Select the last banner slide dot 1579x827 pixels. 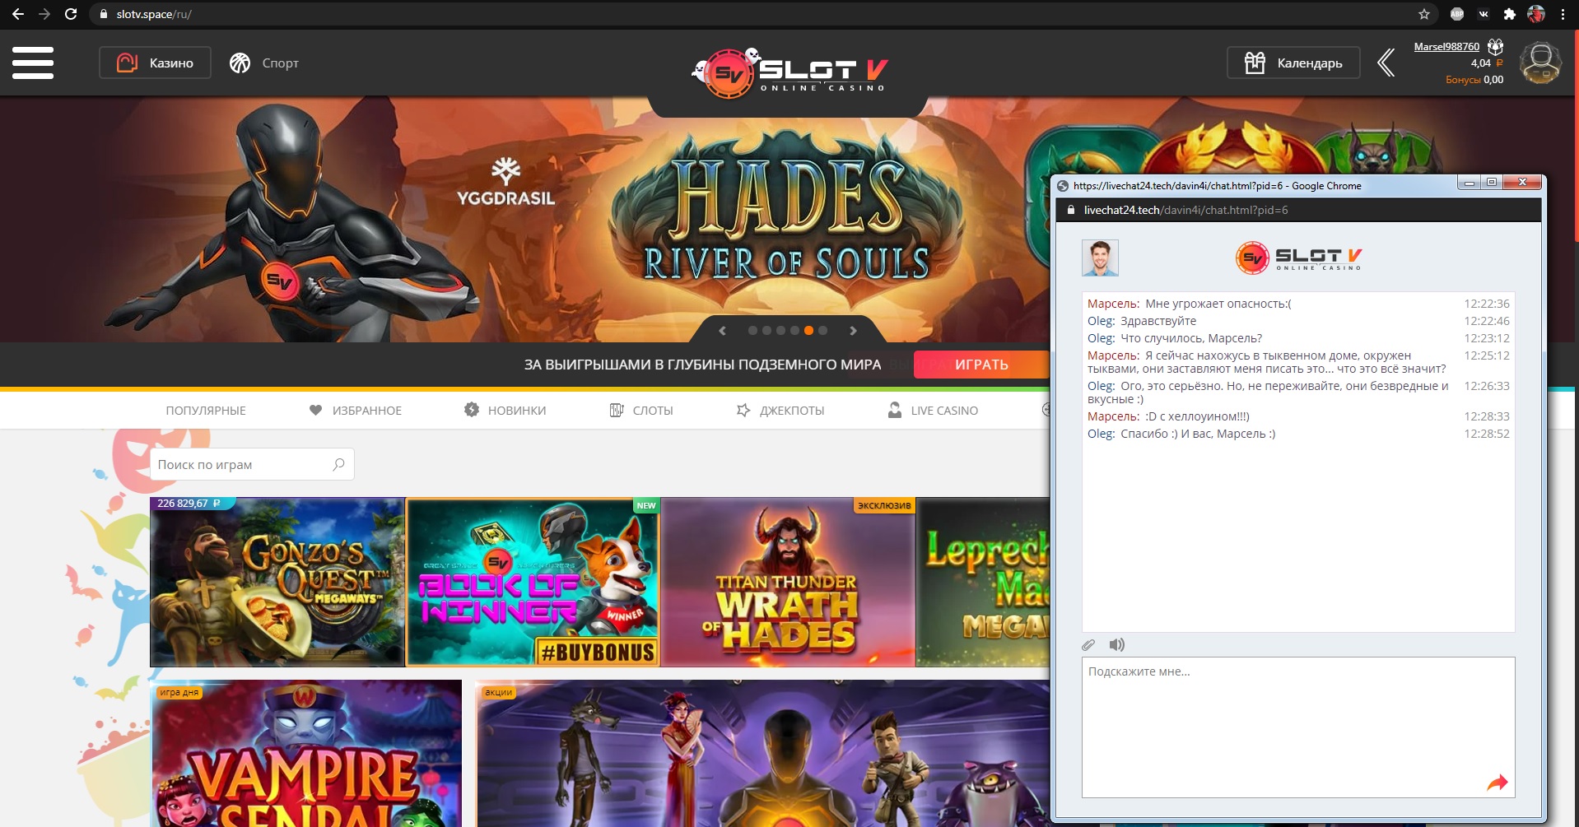tap(822, 331)
